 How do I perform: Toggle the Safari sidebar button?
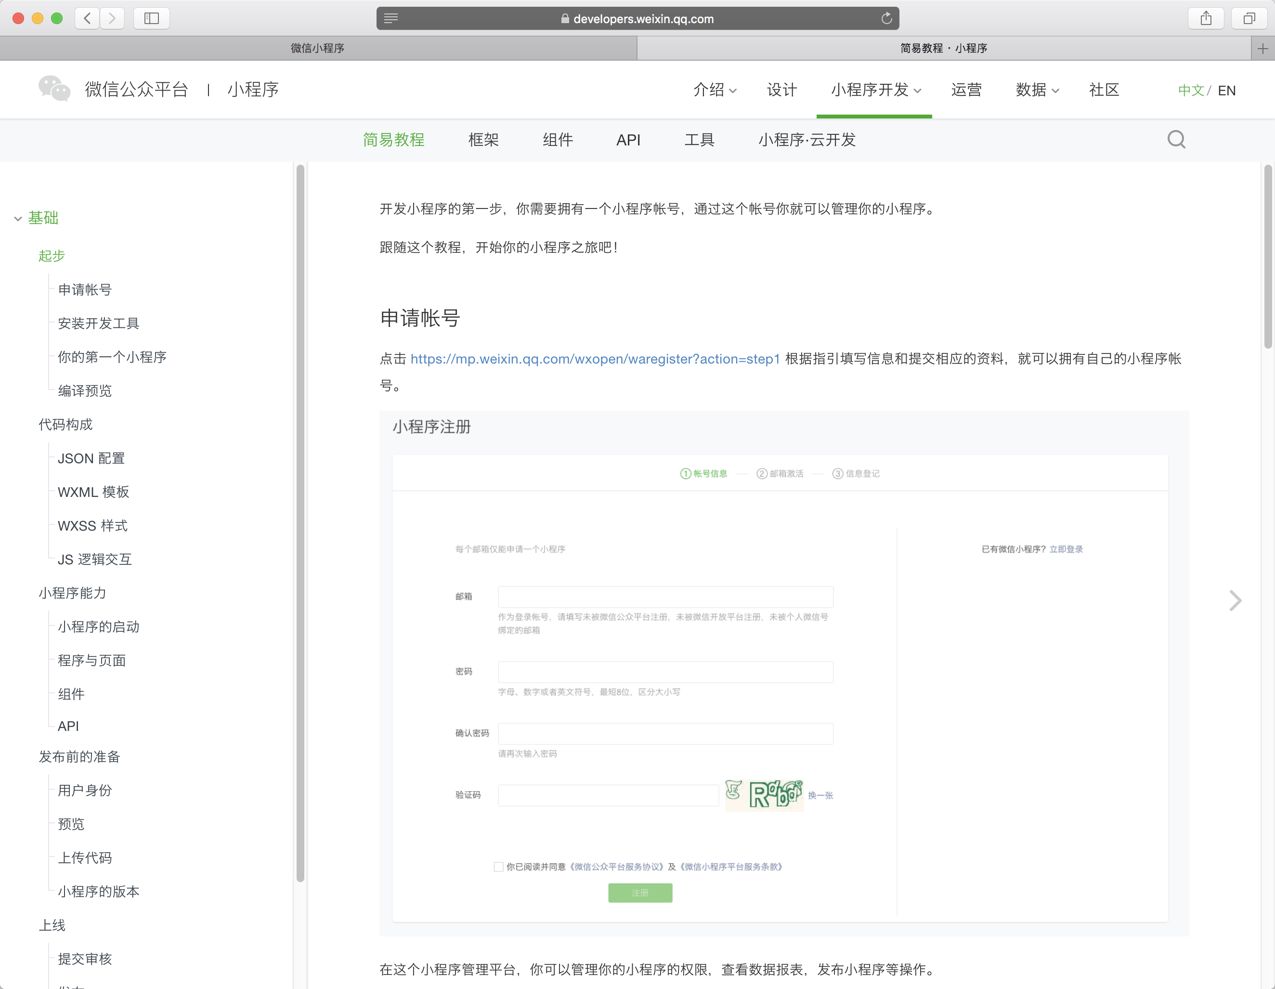point(151,18)
